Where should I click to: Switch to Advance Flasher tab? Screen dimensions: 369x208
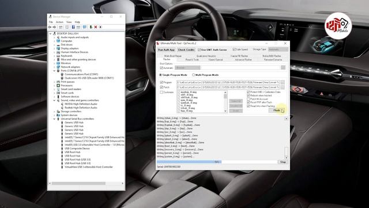(243, 60)
